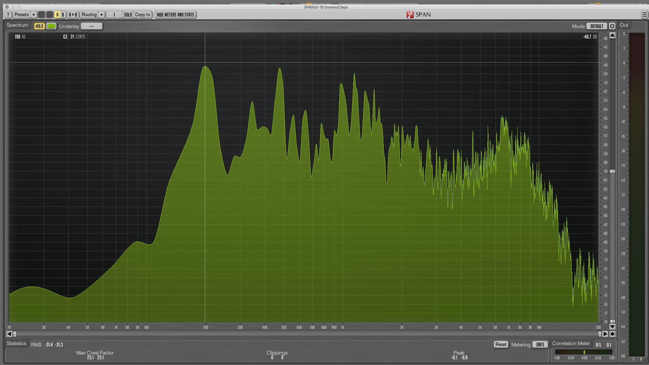This screenshot has height=365, width=649.
Task: Click window title 'SPAN/5-19 Snares/Claps'
Action: click(326, 7)
